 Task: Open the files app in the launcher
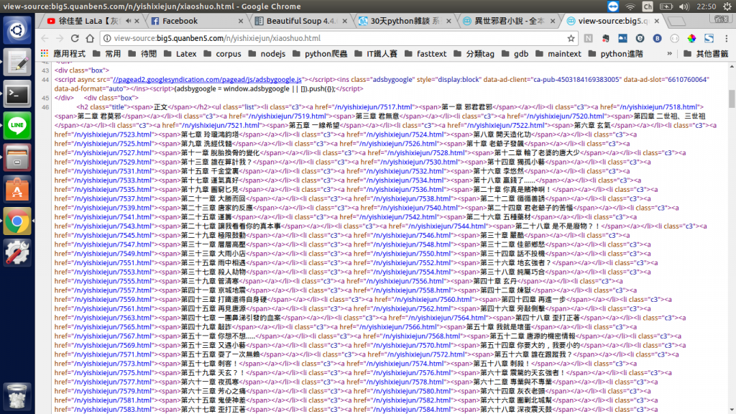[17, 157]
